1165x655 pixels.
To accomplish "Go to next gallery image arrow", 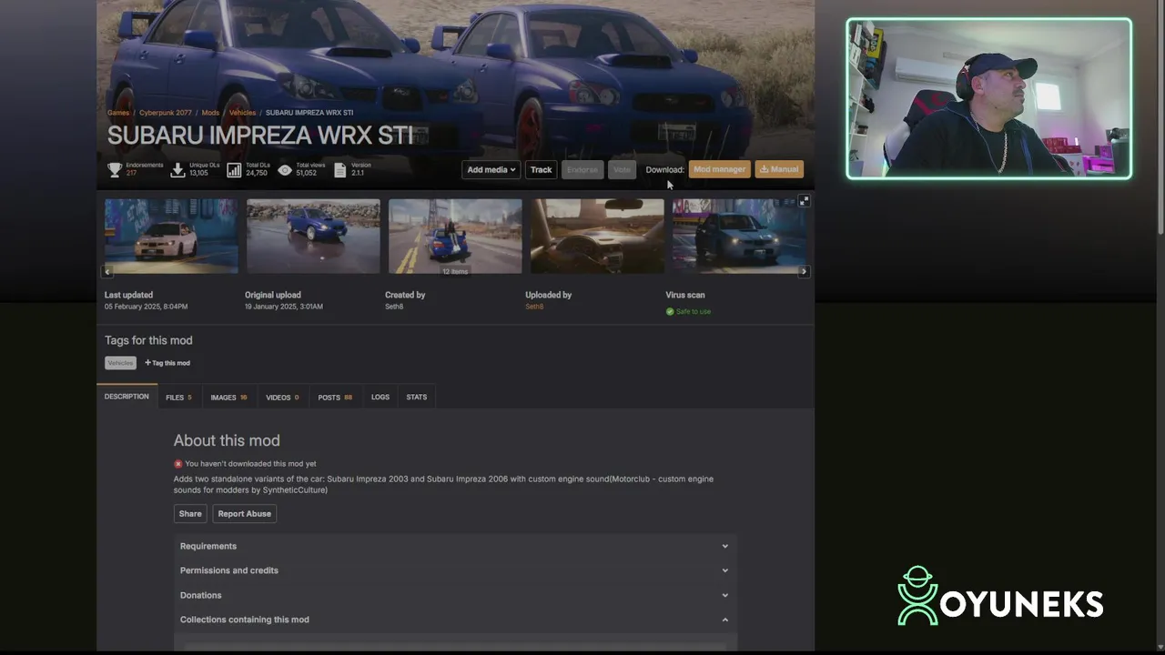I will click(804, 271).
